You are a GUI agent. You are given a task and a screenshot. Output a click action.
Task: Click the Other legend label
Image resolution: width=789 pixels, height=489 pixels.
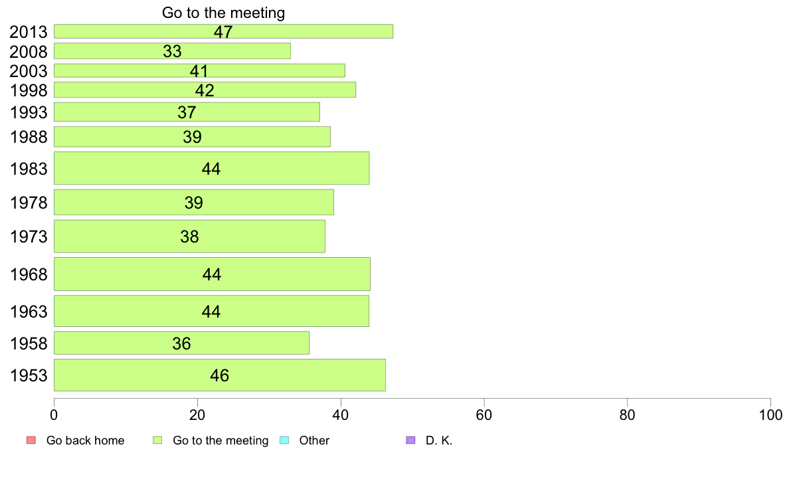(314, 440)
